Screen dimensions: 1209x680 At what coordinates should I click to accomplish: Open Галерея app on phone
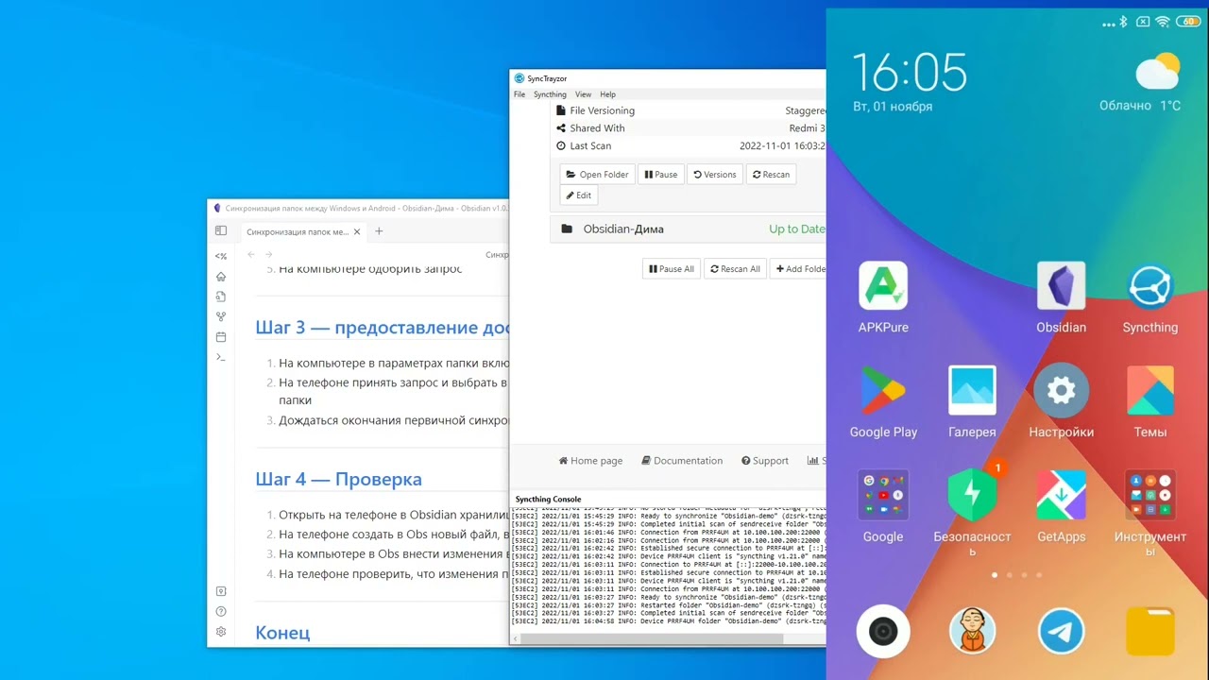tap(972, 401)
